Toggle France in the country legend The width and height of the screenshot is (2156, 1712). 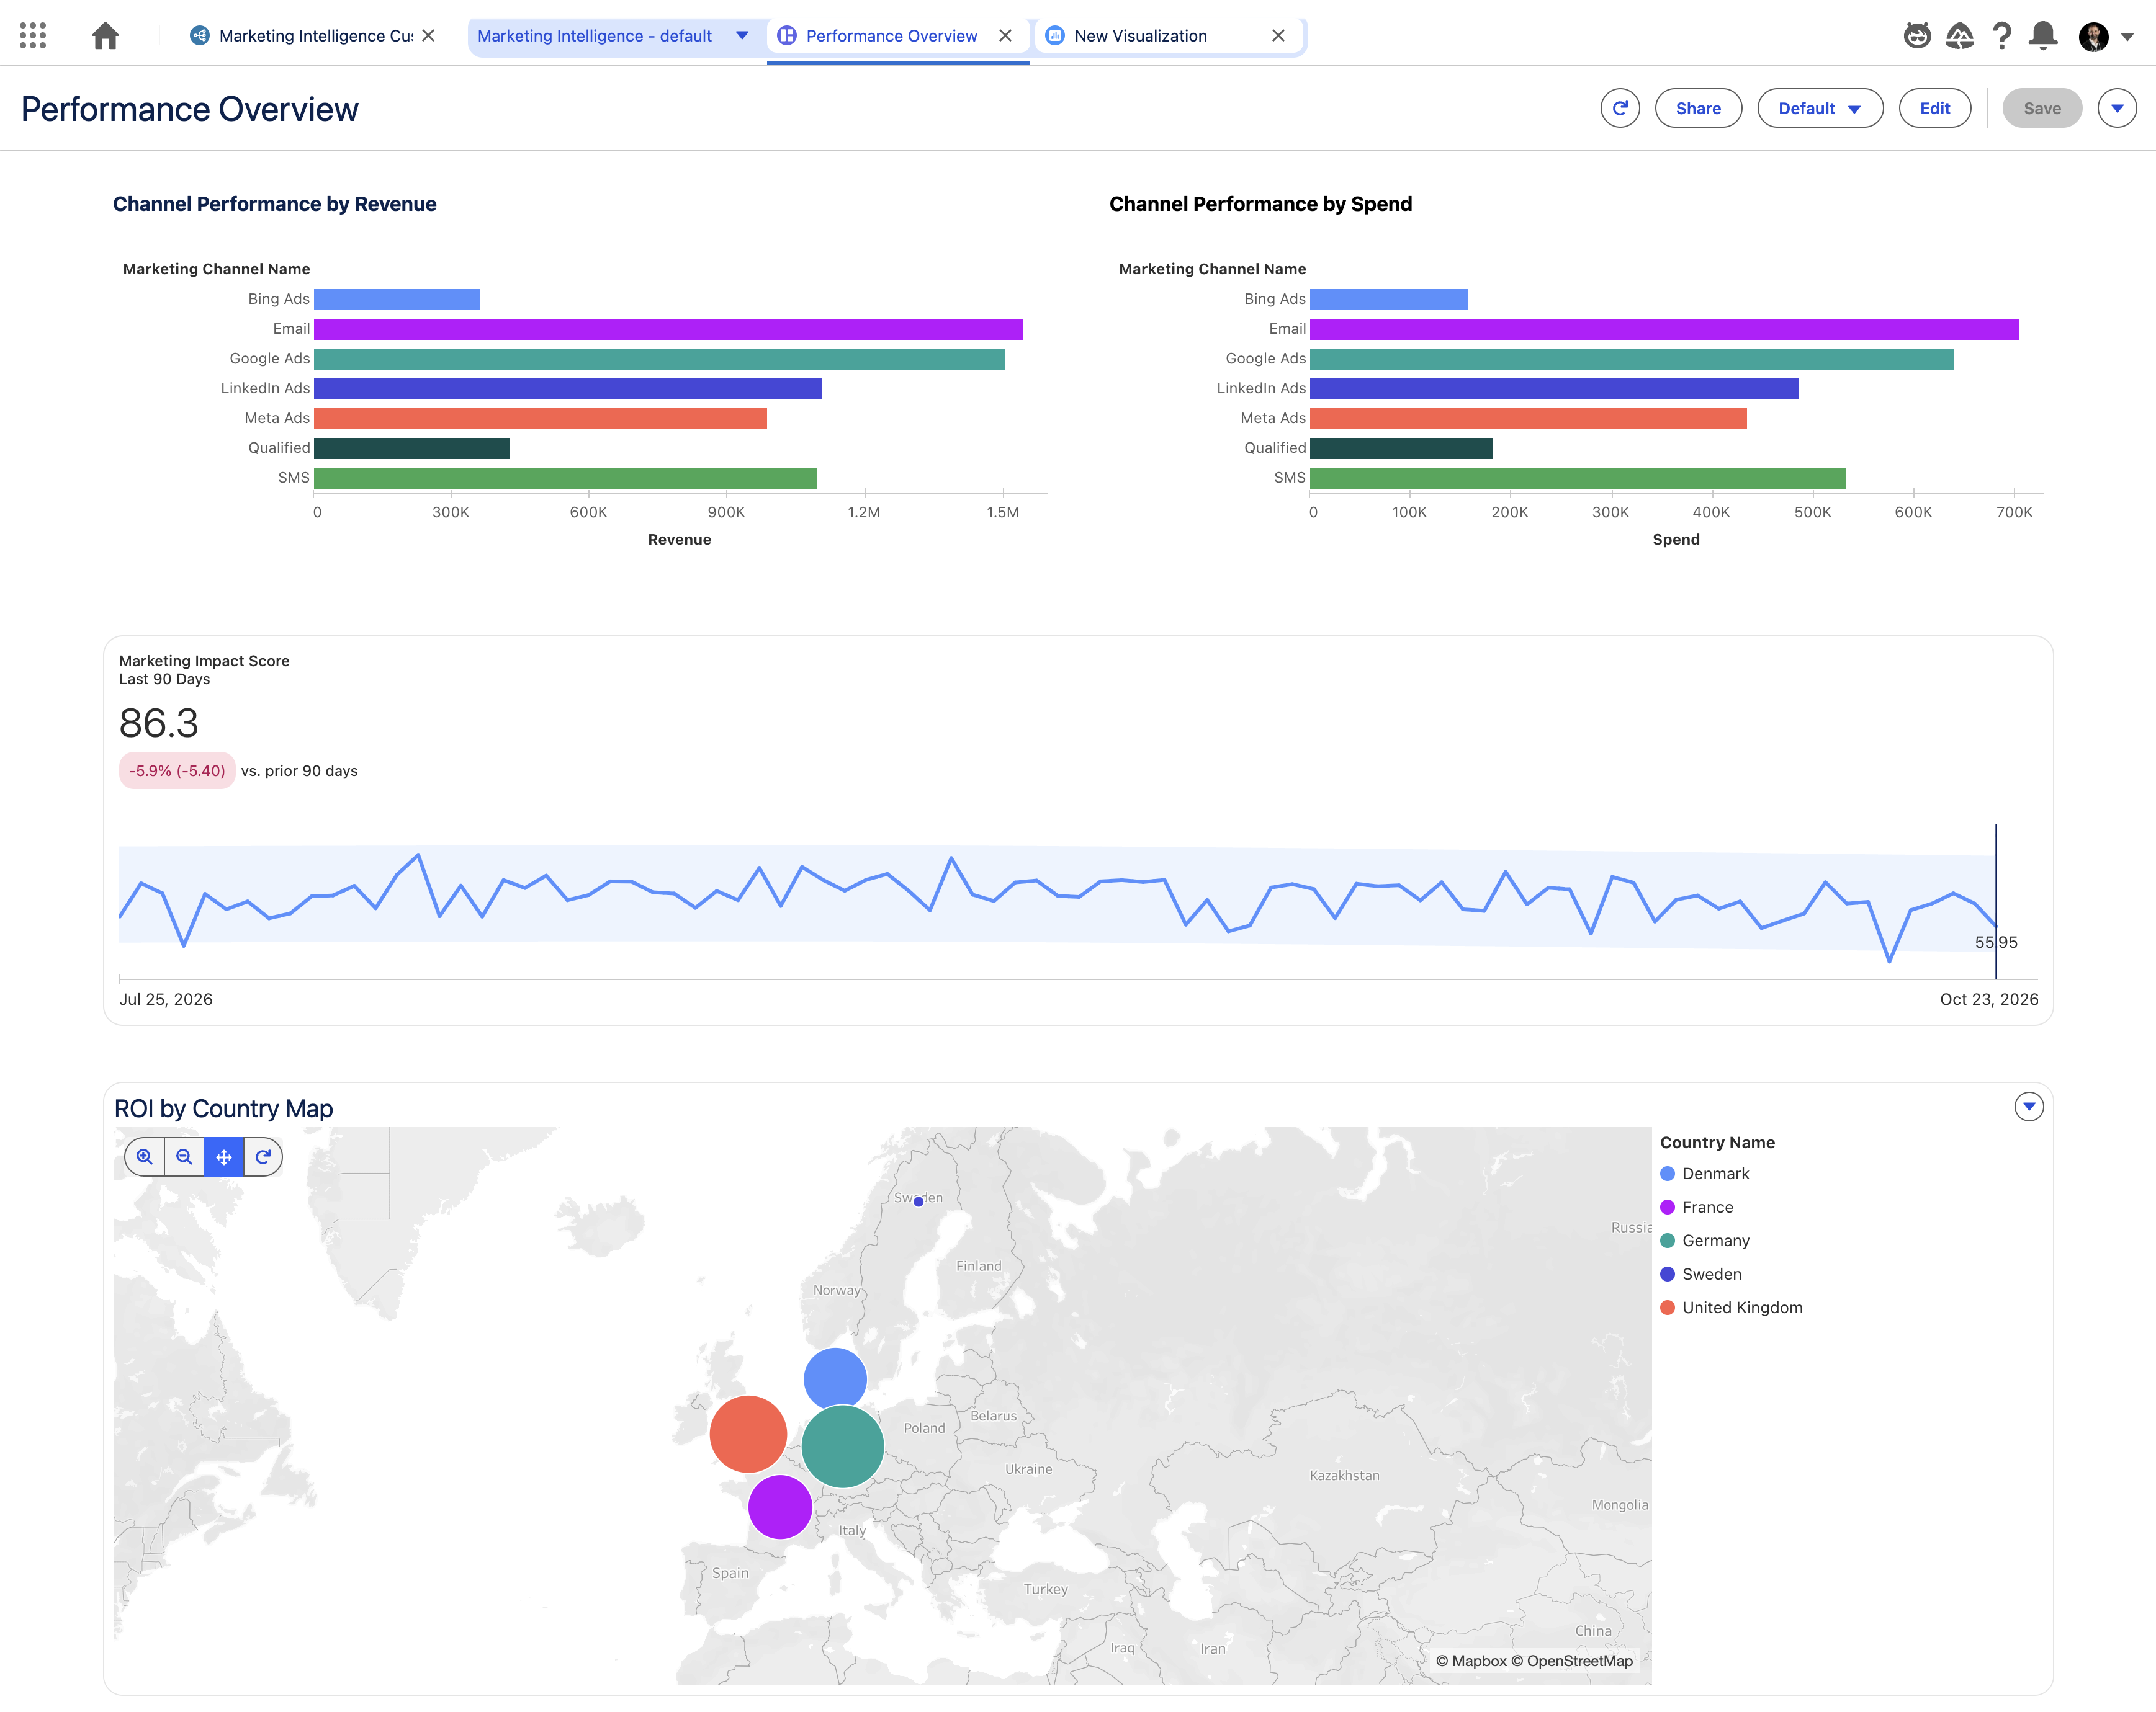click(x=1697, y=1207)
